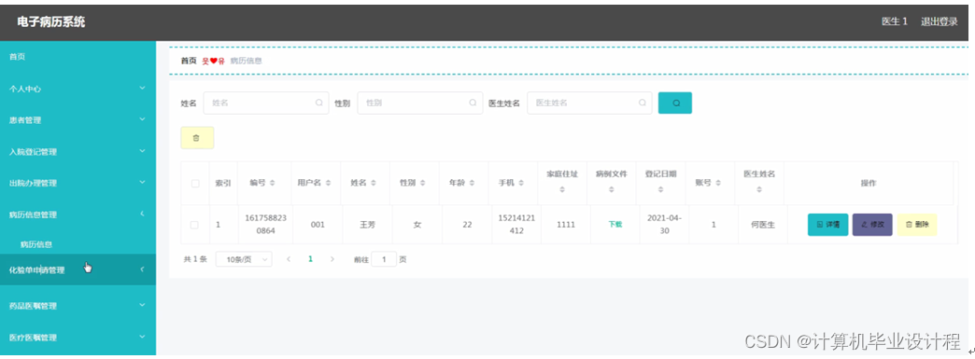Viewport: 975px width, 359px height.
Task: Expand the 药品医嘱管理 sidebar menu
Action: click(x=78, y=306)
